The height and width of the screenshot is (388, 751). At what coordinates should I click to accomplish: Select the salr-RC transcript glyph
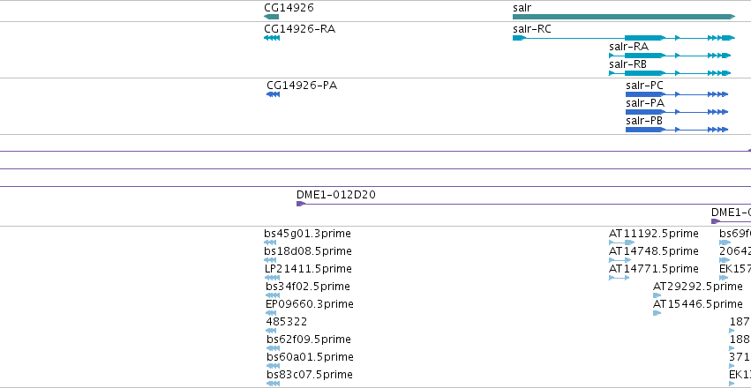pyautogui.click(x=624, y=38)
